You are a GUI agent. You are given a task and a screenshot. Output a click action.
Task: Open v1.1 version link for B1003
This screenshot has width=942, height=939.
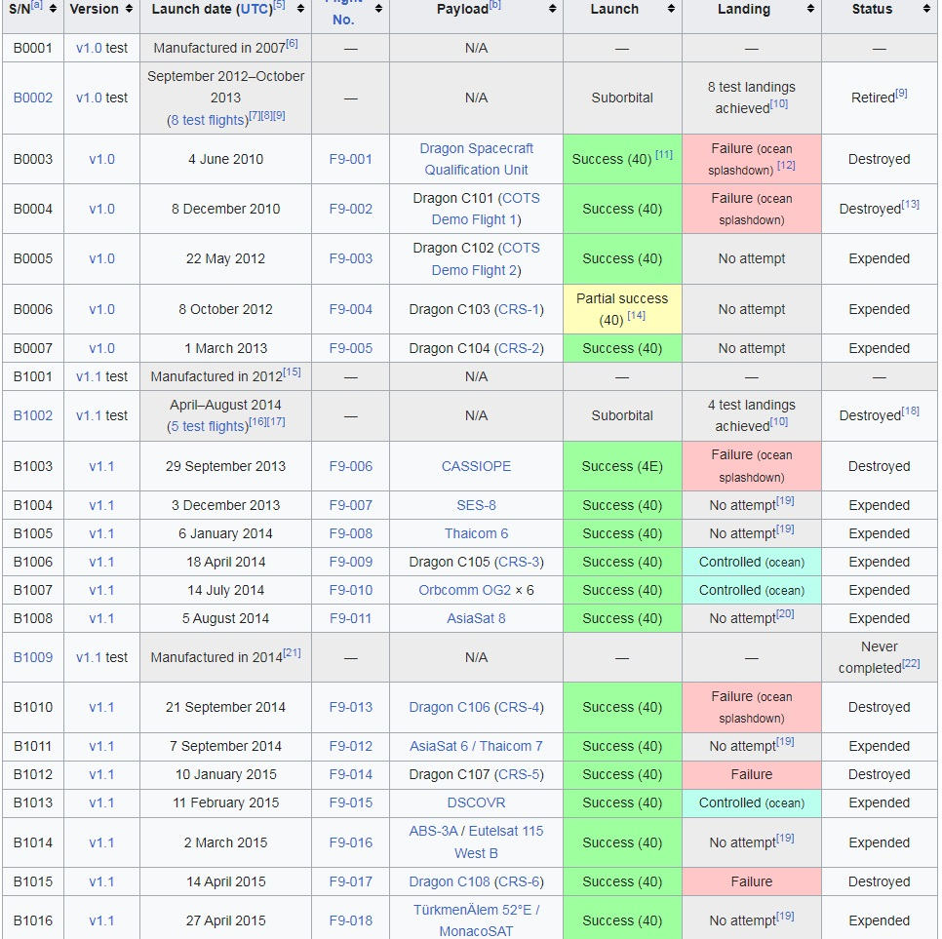click(x=102, y=466)
